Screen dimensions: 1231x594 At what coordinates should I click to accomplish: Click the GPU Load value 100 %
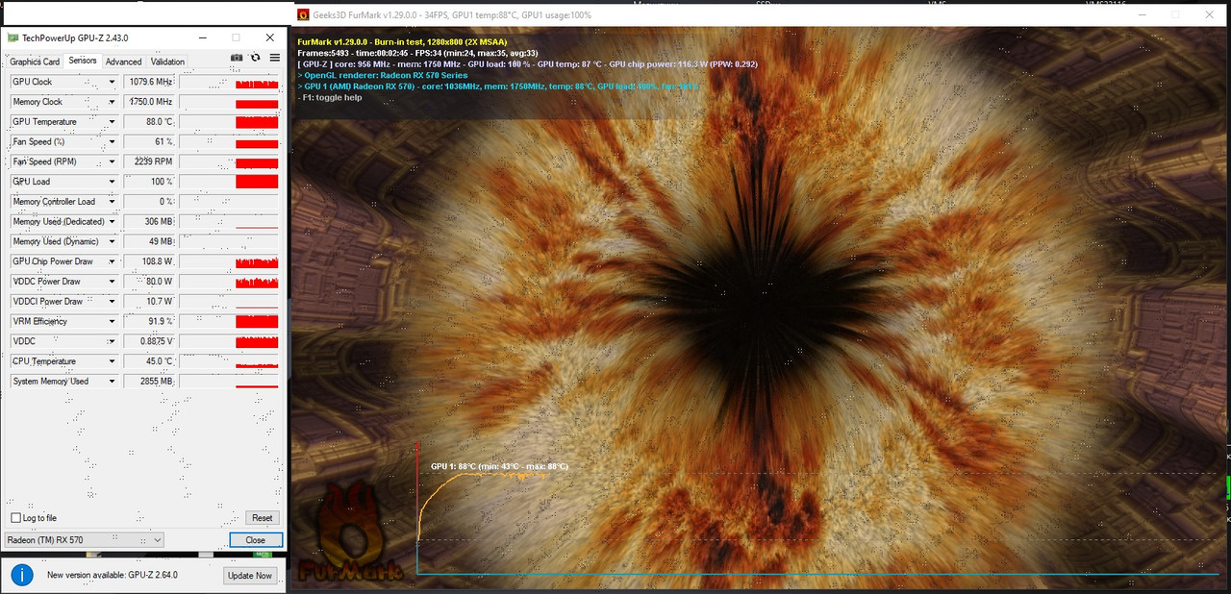149,182
